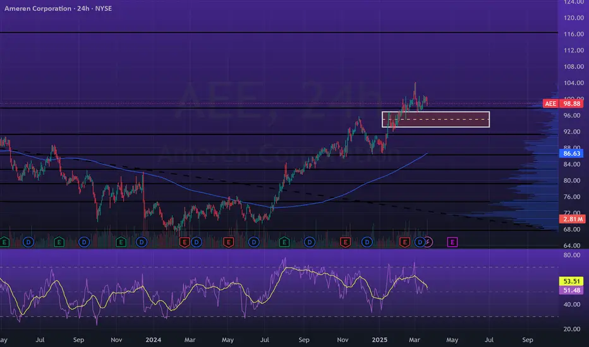Screen dimensions: 589x347
Task: Open the green earnings marker near November 2023
Action: pos(121,242)
